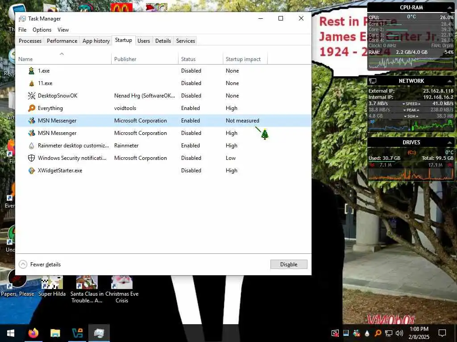Click the External IP value in the Network widget

[438, 91]
